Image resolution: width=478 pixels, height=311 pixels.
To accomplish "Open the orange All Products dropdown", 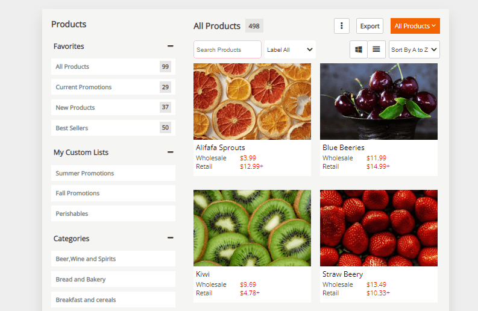I will (x=415, y=26).
